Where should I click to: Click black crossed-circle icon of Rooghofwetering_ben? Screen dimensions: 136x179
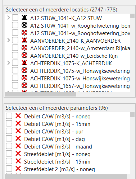(24, 25)
